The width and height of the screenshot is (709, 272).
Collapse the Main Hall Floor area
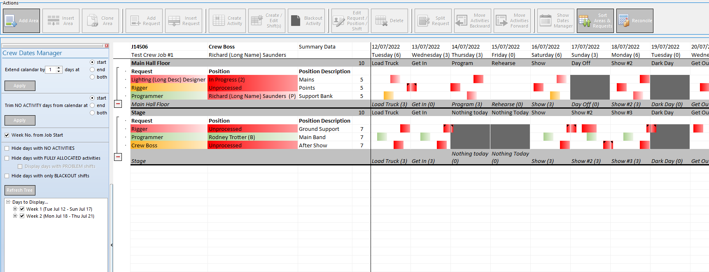coord(118,104)
